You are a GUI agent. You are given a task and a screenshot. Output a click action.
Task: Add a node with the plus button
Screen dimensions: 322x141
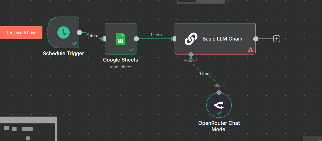pos(277,39)
